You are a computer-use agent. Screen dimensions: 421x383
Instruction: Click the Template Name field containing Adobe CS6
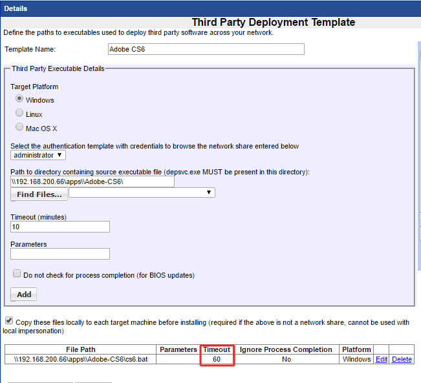pyautogui.click(x=206, y=50)
